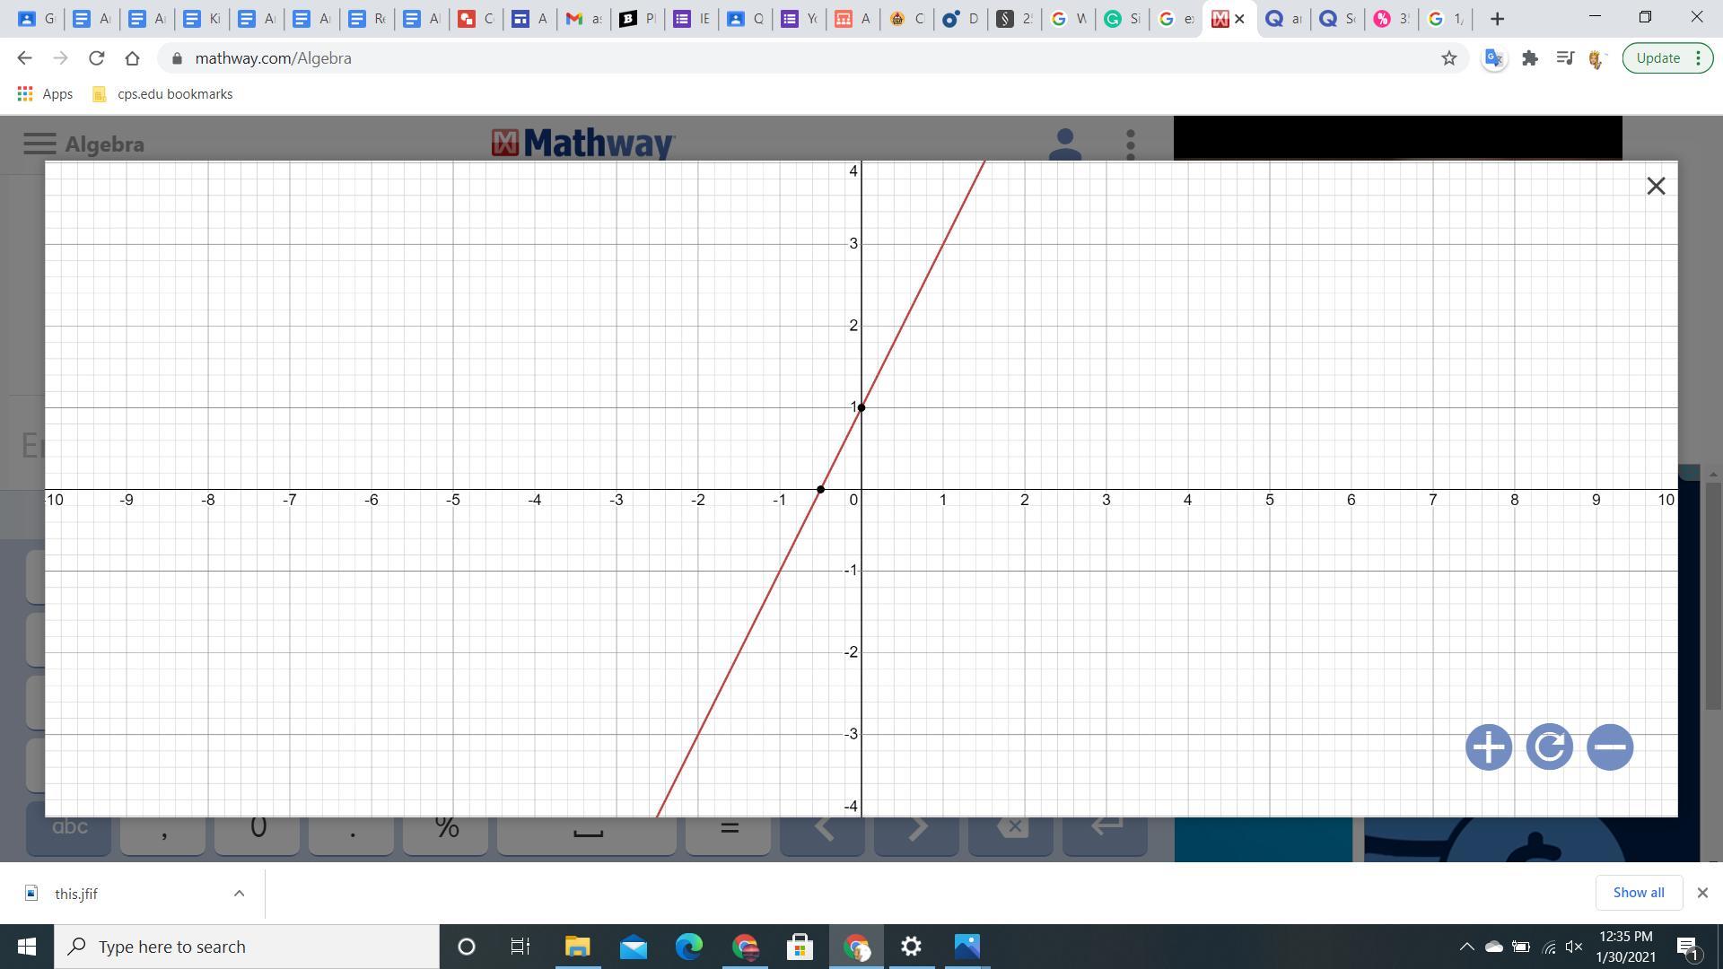Viewport: 1723px width, 969px height.
Task: Zoom out graph with minus button
Action: tap(1610, 747)
